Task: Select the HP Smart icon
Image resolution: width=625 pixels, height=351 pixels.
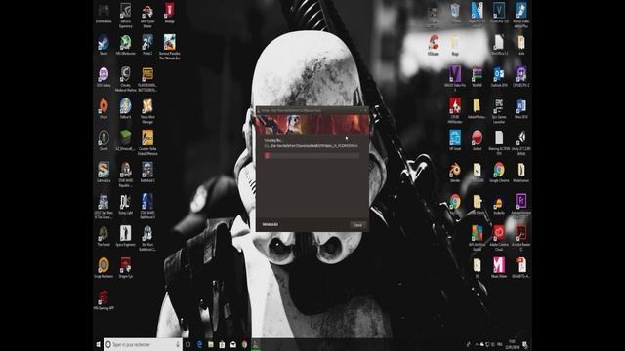Action: click(x=455, y=140)
